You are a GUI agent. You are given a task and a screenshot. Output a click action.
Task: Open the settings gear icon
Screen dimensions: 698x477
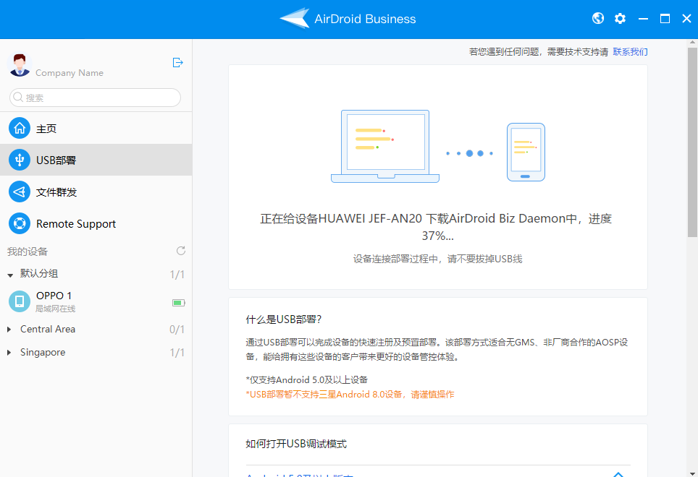tap(620, 19)
